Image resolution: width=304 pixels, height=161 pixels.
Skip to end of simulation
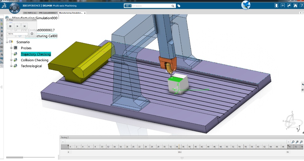click(24, 26)
